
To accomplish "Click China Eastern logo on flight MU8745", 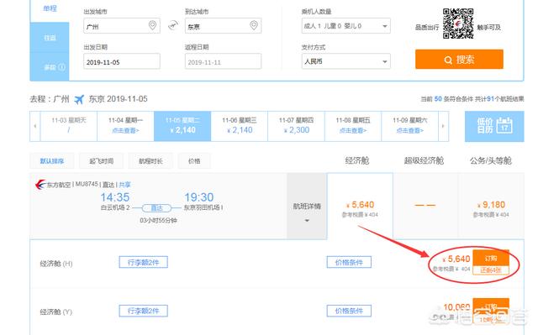I will point(40,185).
